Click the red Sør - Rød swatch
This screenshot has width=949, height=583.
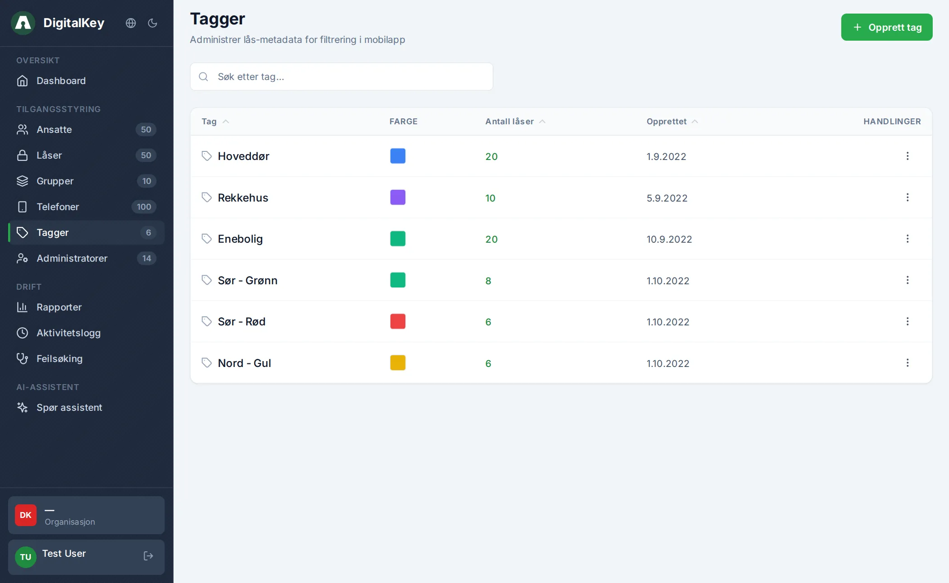point(398,321)
